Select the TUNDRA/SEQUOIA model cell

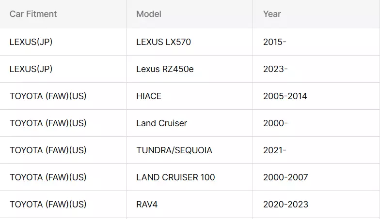[190, 150]
